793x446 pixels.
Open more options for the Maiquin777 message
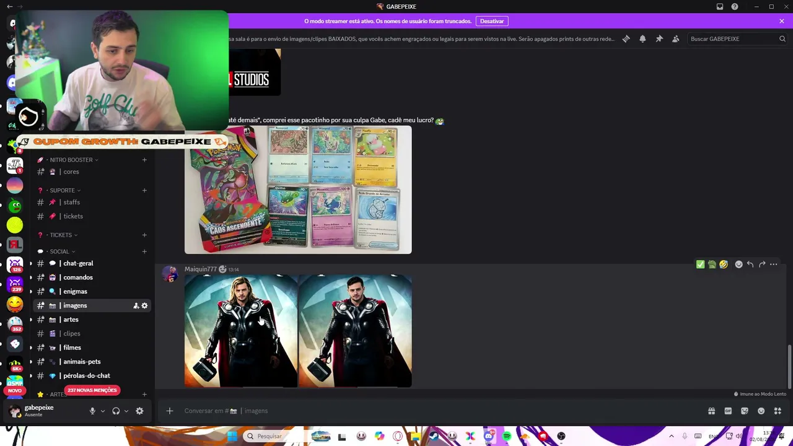point(773,265)
